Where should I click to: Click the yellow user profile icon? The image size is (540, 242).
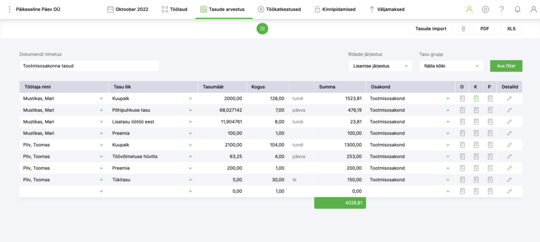(x=469, y=9)
